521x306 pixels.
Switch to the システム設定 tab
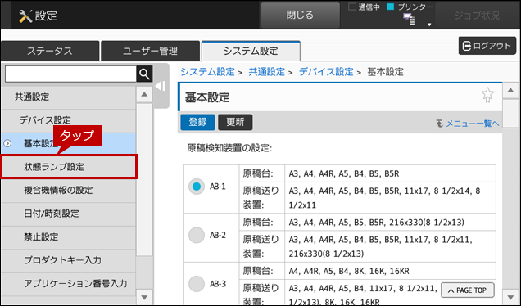[x=251, y=51]
